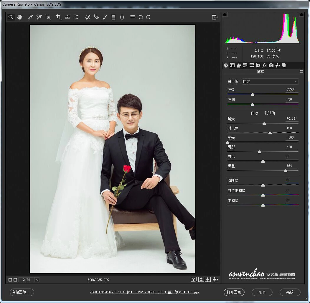Select the Zoom tool
Viewport: 310px width, 303px height.
[x=11, y=17]
